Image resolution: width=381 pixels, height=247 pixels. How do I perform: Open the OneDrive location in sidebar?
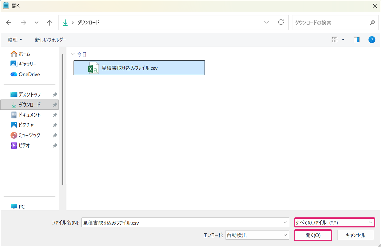click(29, 74)
